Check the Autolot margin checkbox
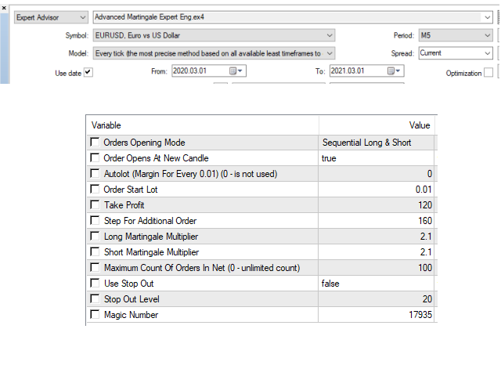Screen dimensions: 501x376 tap(95, 173)
